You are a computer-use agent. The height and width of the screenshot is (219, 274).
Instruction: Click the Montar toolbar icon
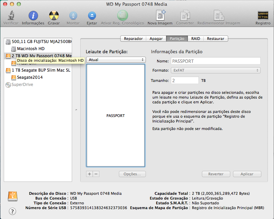click(x=73, y=16)
